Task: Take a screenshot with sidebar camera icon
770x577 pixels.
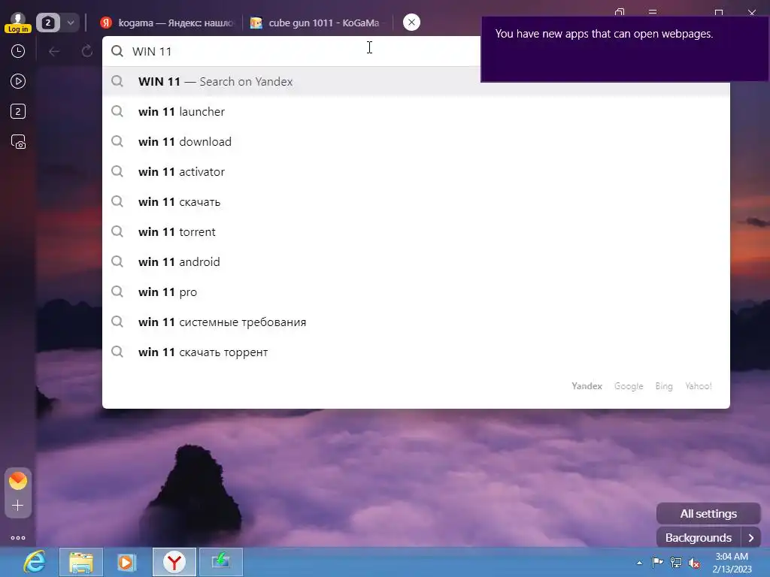Action: coord(18,142)
